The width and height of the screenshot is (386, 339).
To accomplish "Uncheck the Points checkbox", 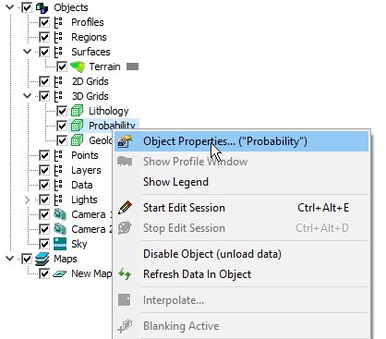I will (x=44, y=155).
